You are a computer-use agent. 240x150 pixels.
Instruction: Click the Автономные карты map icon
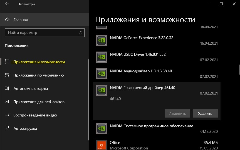click(7, 88)
